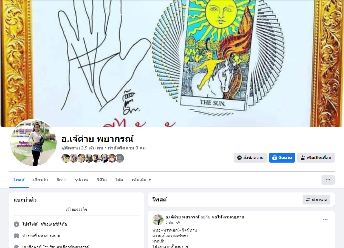Image resolution: width=344 pixels, height=248 pixels.
Task: Click the add-person icon on เพิ่มเป็นเพื่อน button
Action: pos(303,158)
